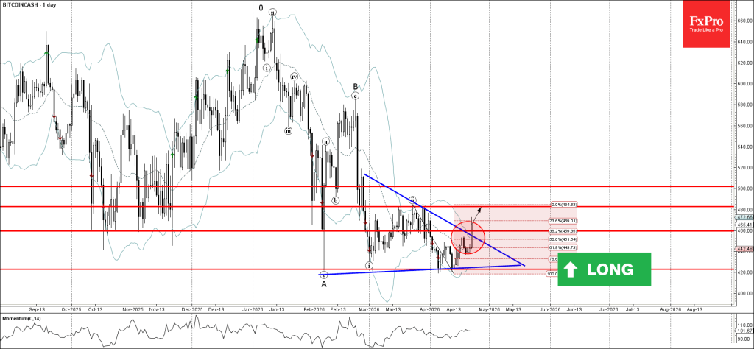Click the 560.00 price axis label
754x349 pixels.
(744, 125)
